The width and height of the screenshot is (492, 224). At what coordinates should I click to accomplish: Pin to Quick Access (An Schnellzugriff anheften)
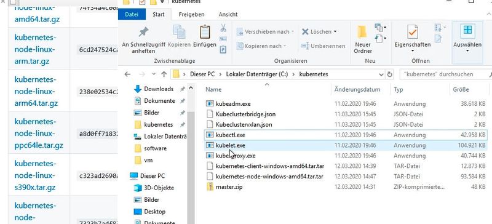[143, 39]
